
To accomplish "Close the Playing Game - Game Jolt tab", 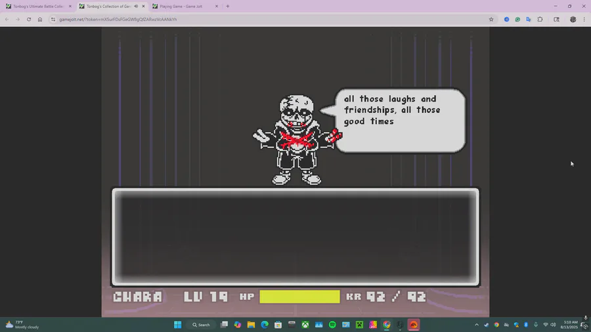I will point(216,7).
